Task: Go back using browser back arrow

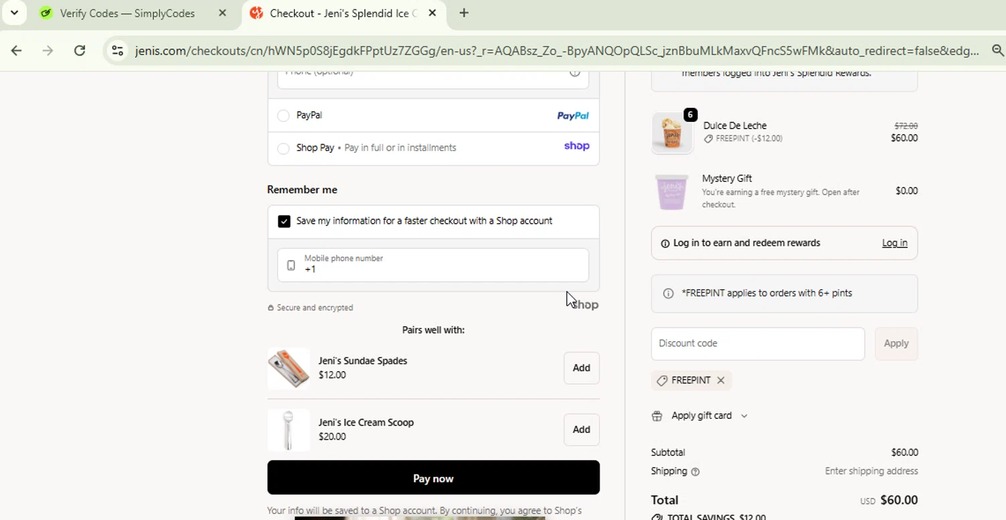Action: [x=17, y=50]
